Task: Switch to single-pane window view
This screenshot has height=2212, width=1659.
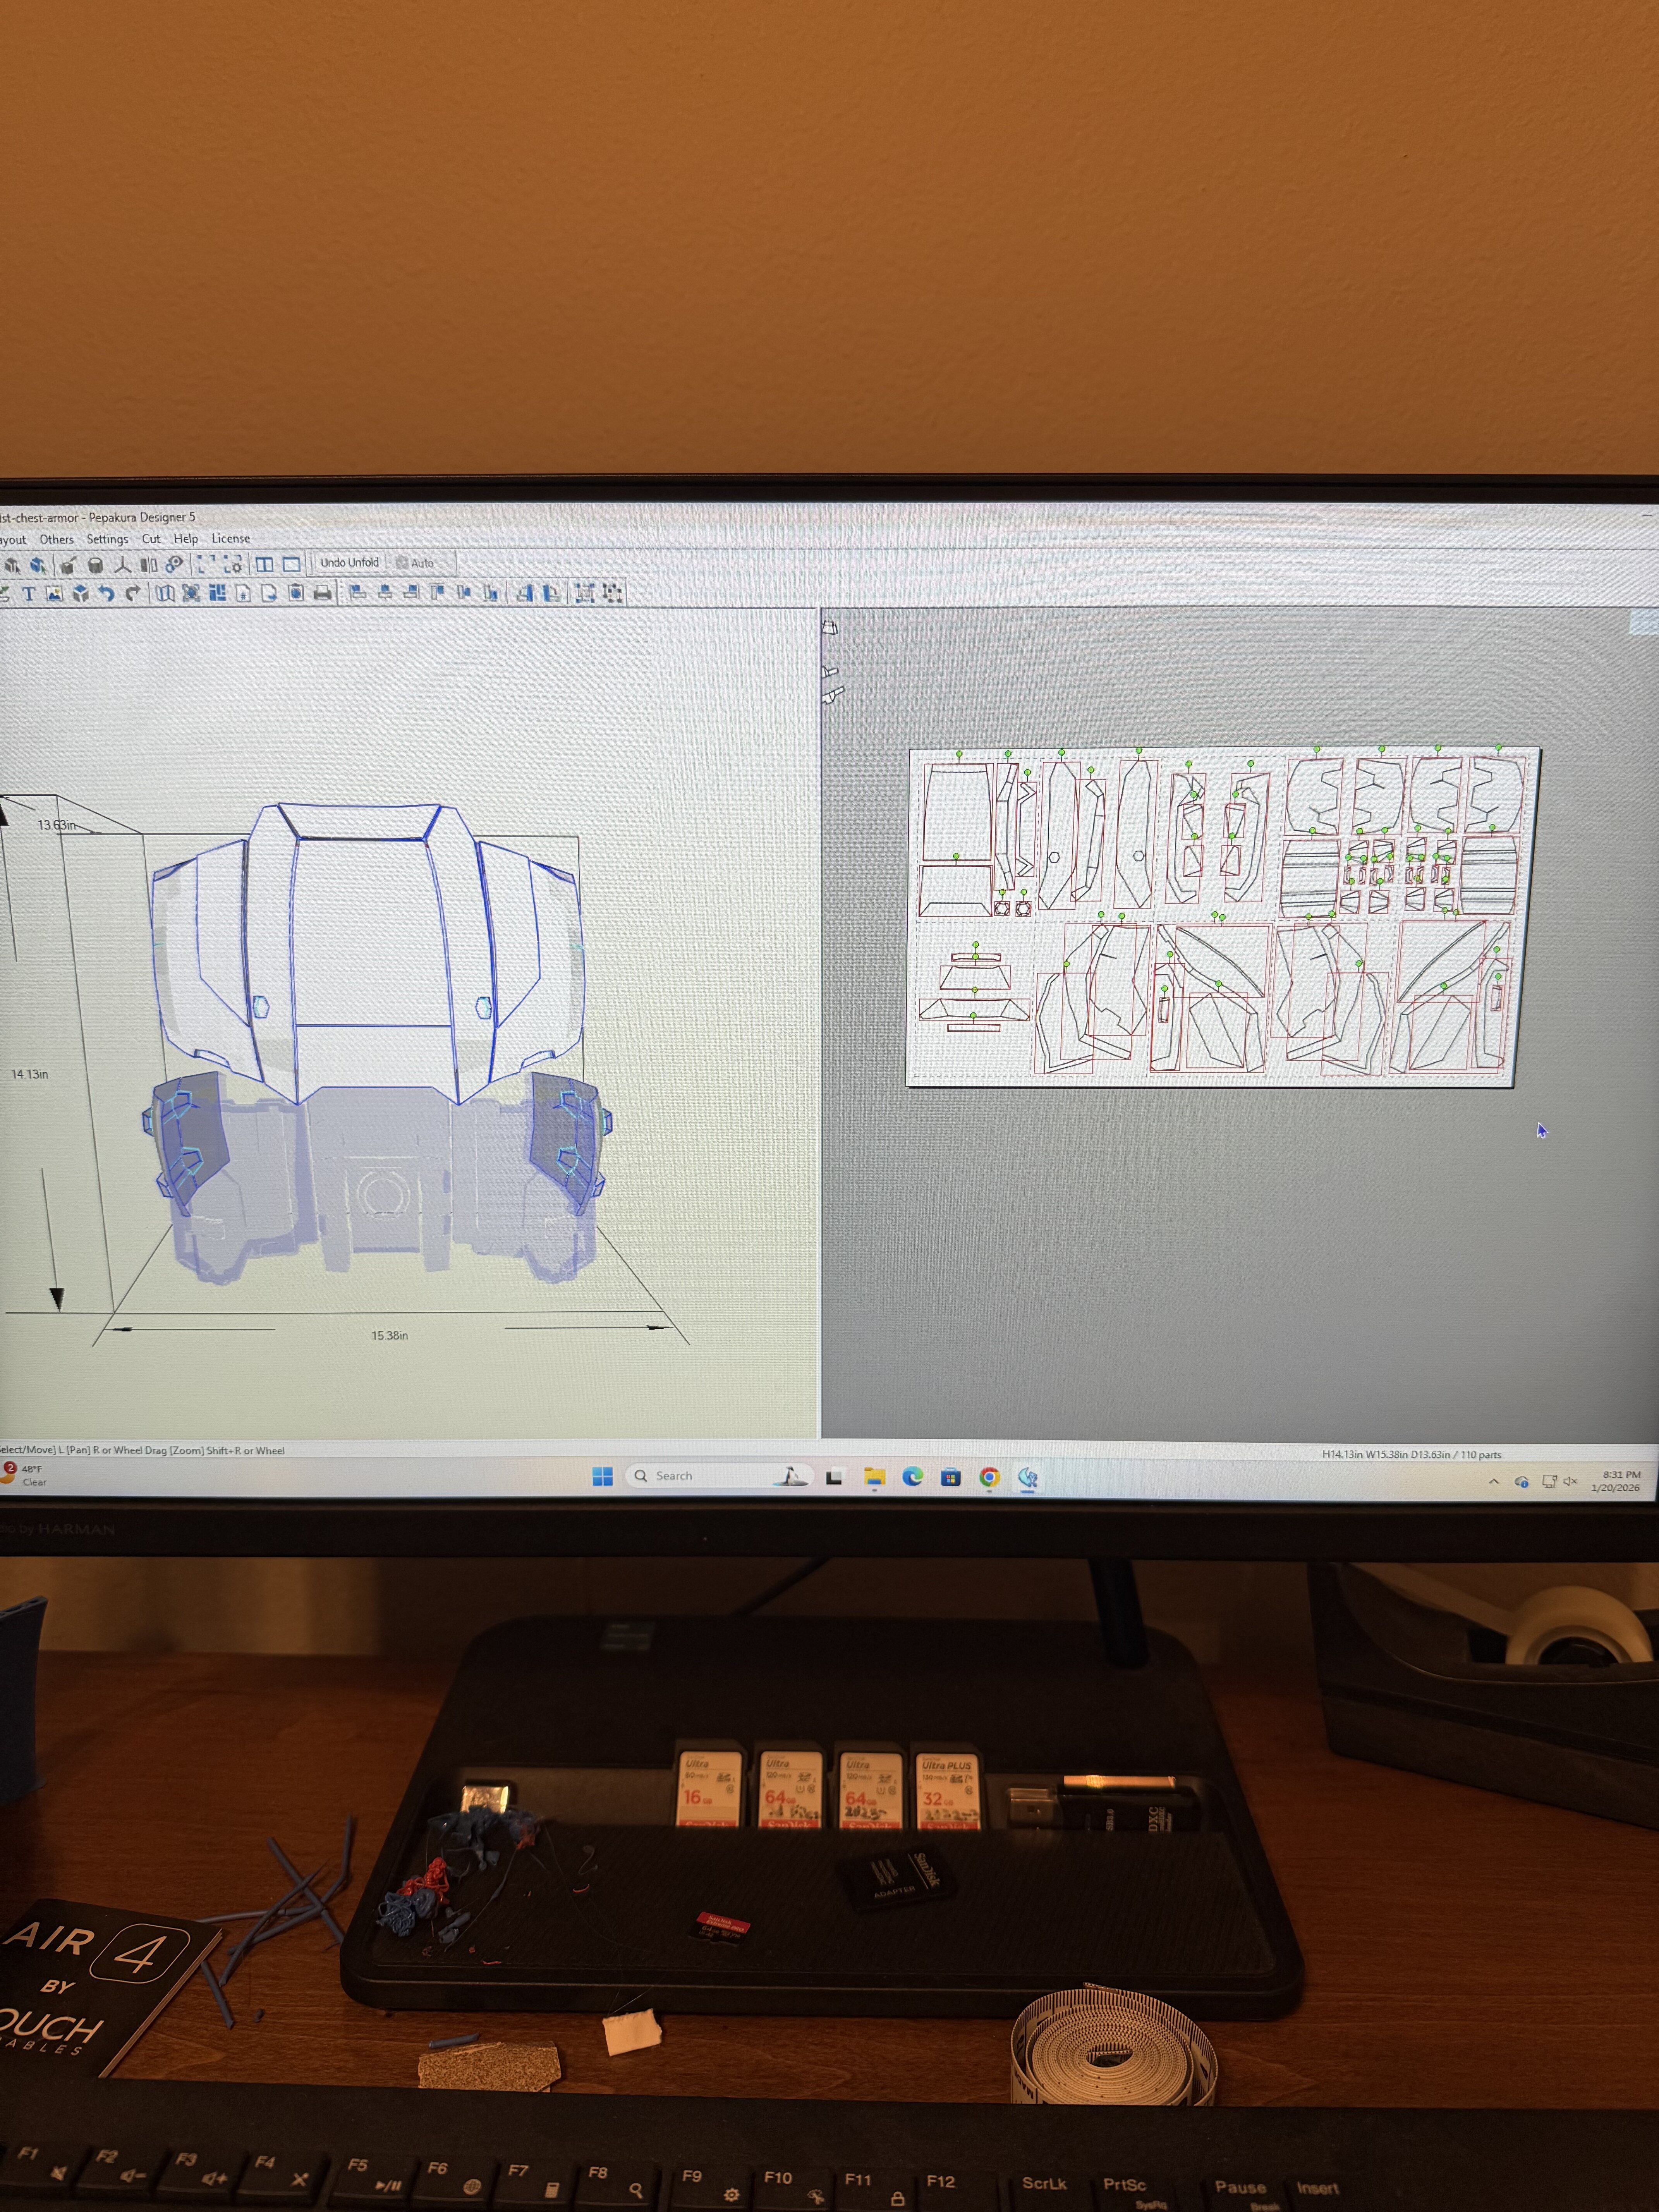Action: (291, 564)
